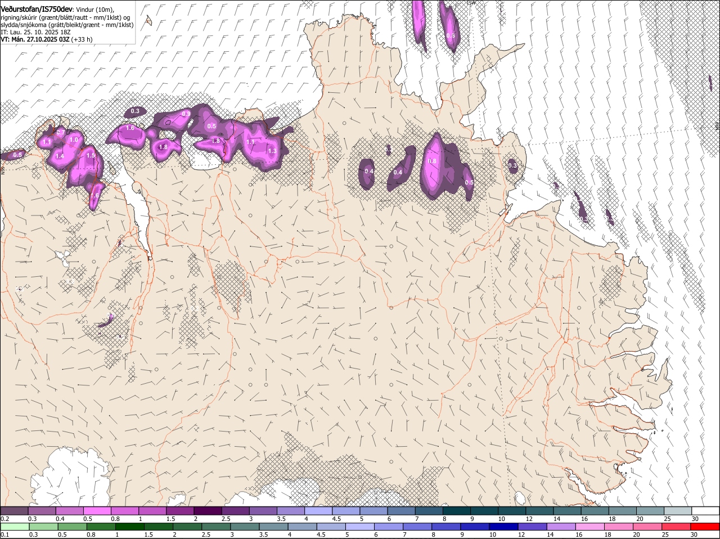Top legend row: swatch between 9 and 10
This screenshot has height=539, width=720.
(484, 510)
